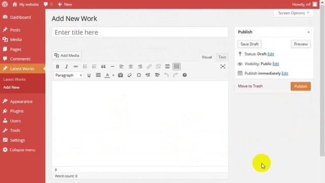This screenshot has width=325, height=183.
Task: Apply strikethrough formatting
Action: click(76, 67)
